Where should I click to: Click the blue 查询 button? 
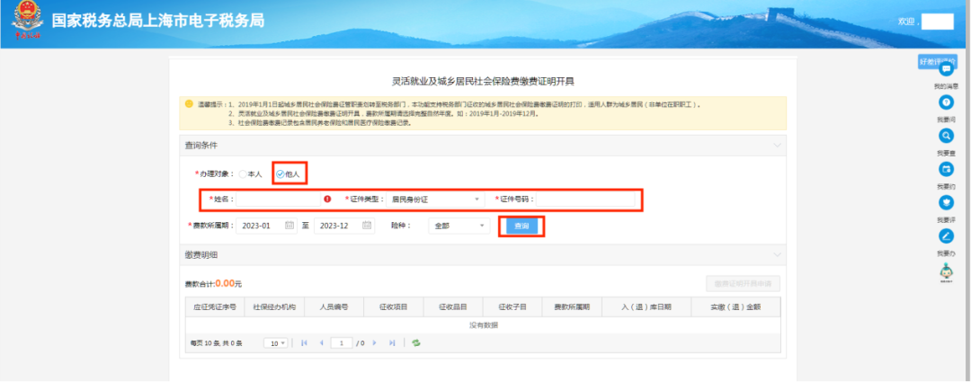(521, 226)
